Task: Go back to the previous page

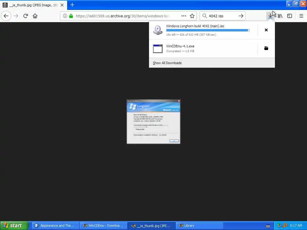Action: click(x=6, y=16)
